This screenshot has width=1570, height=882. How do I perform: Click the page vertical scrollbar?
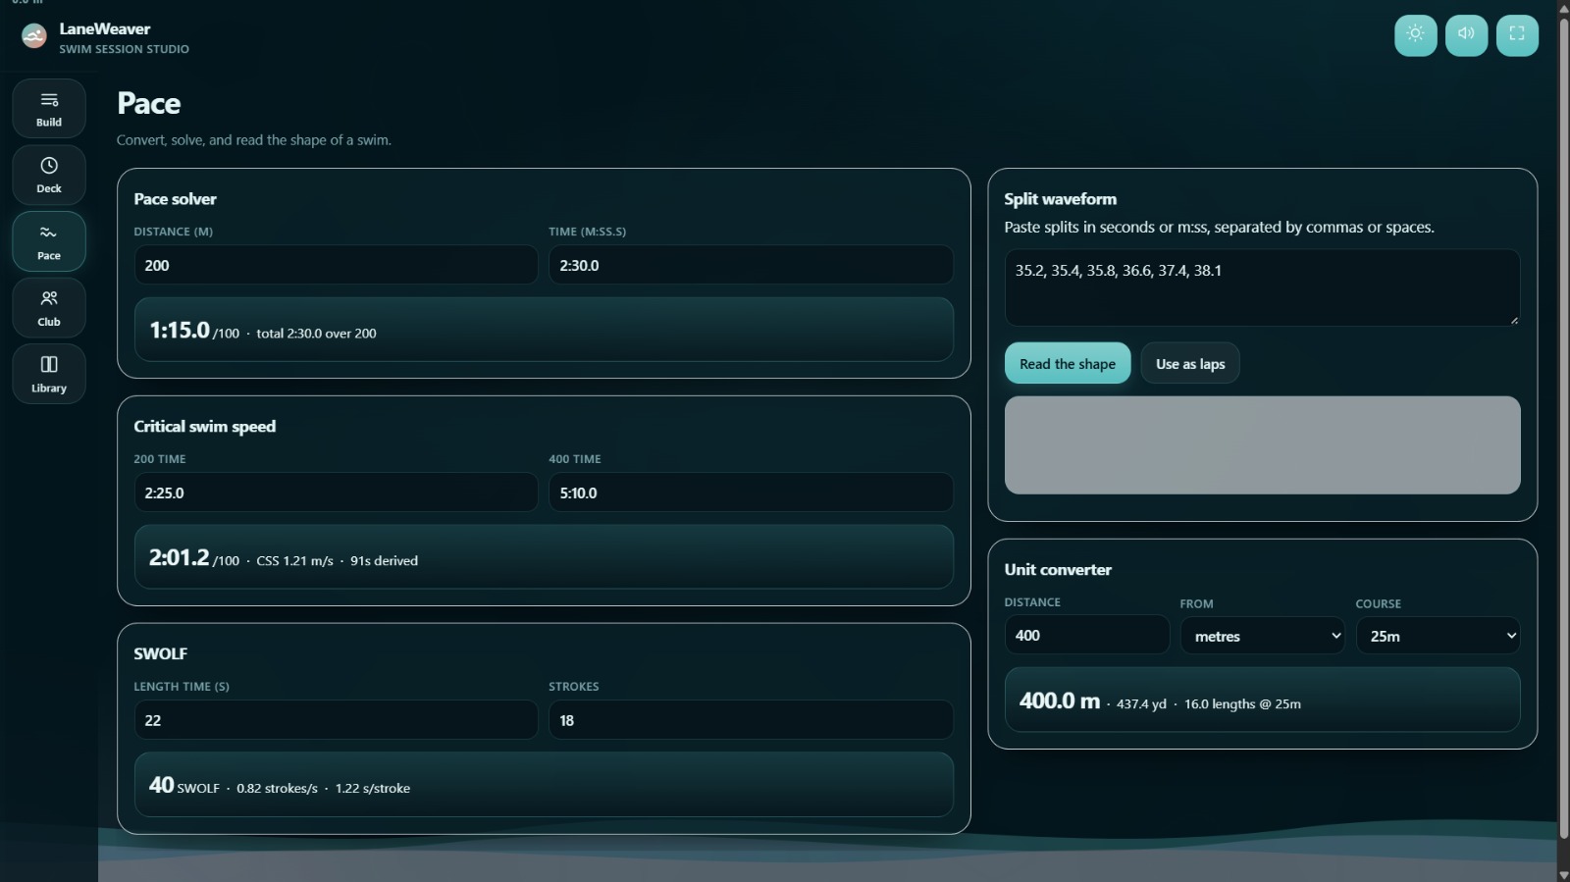(1563, 427)
